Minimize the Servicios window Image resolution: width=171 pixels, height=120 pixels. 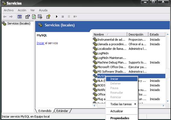(x=144, y=2)
